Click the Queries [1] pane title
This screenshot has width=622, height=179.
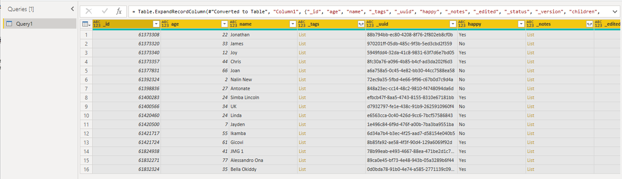point(20,9)
